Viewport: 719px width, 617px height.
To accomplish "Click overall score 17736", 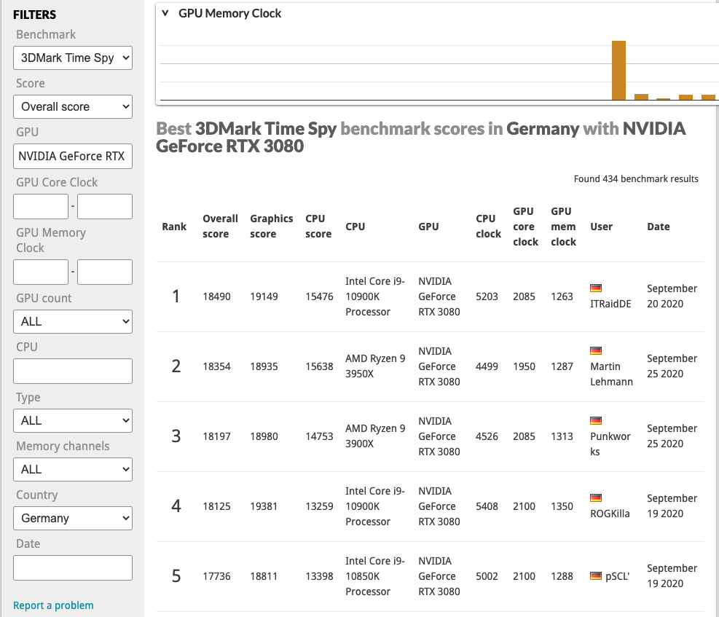I will coord(217,576).
